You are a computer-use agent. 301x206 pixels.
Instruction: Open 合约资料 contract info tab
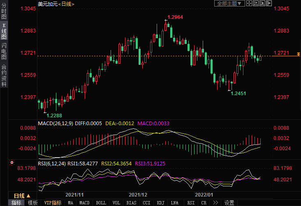tap(4, 75)
